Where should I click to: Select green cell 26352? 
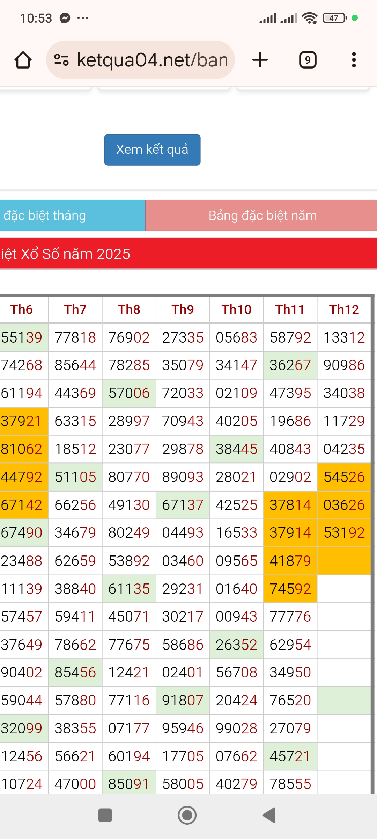click(237, 645)
